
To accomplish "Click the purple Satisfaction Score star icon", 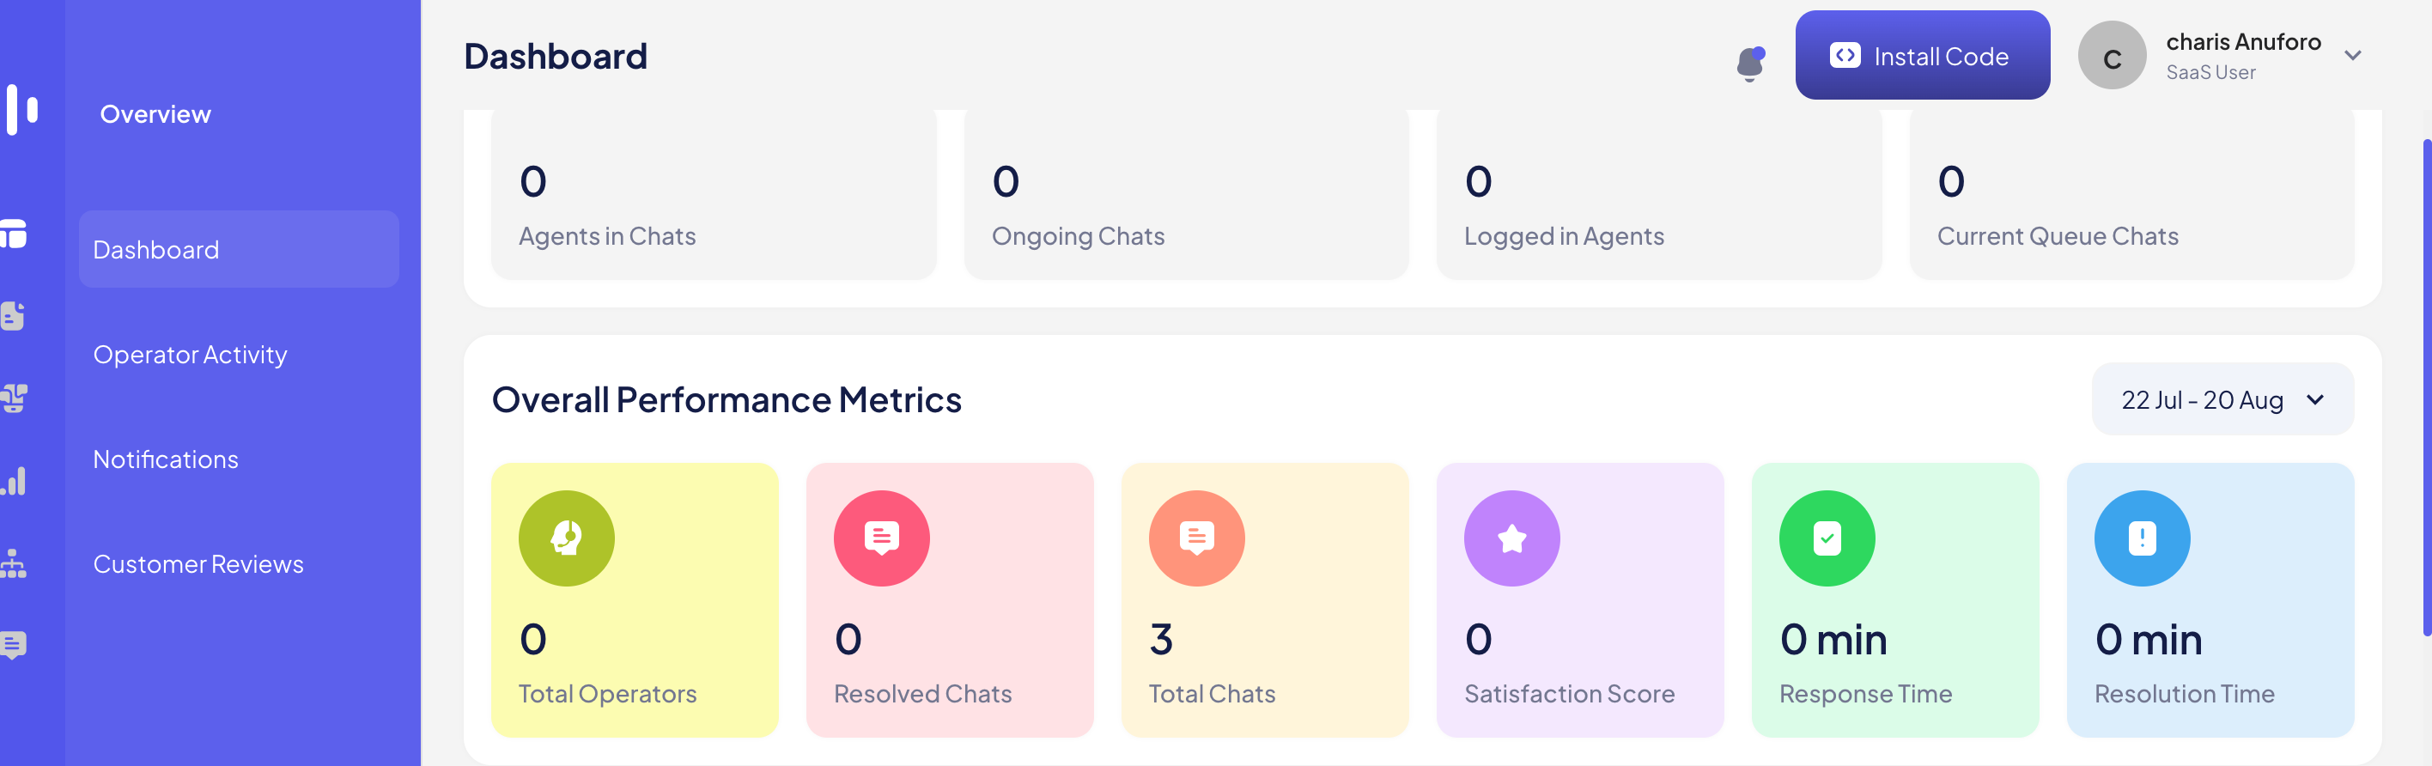I will [x=1511, y=538].
